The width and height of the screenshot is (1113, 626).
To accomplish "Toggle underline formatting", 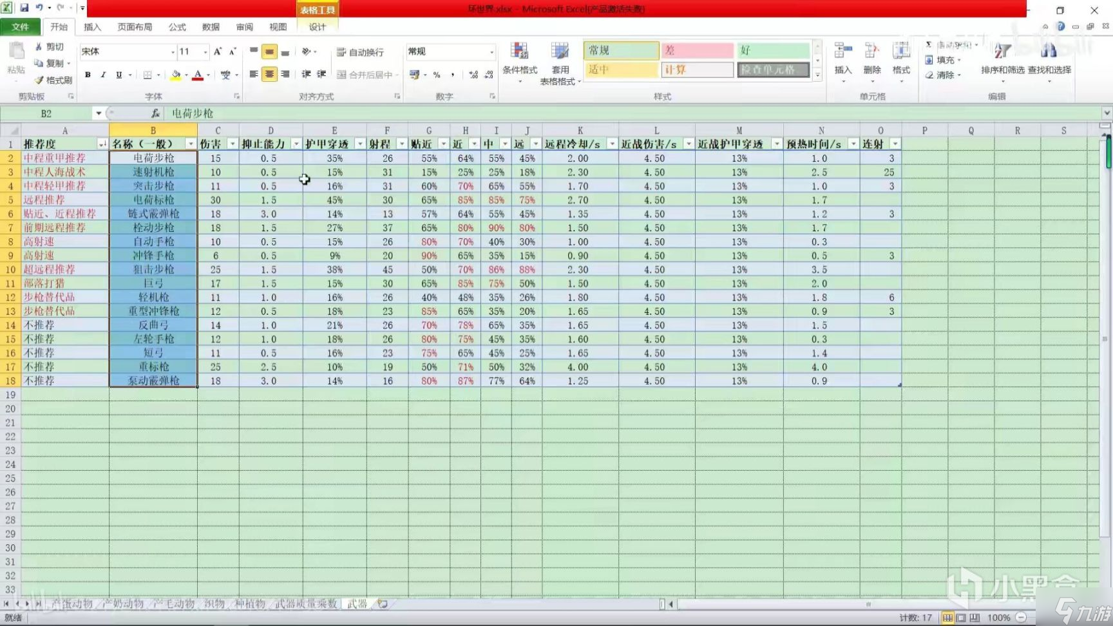I will coord(119,75).
